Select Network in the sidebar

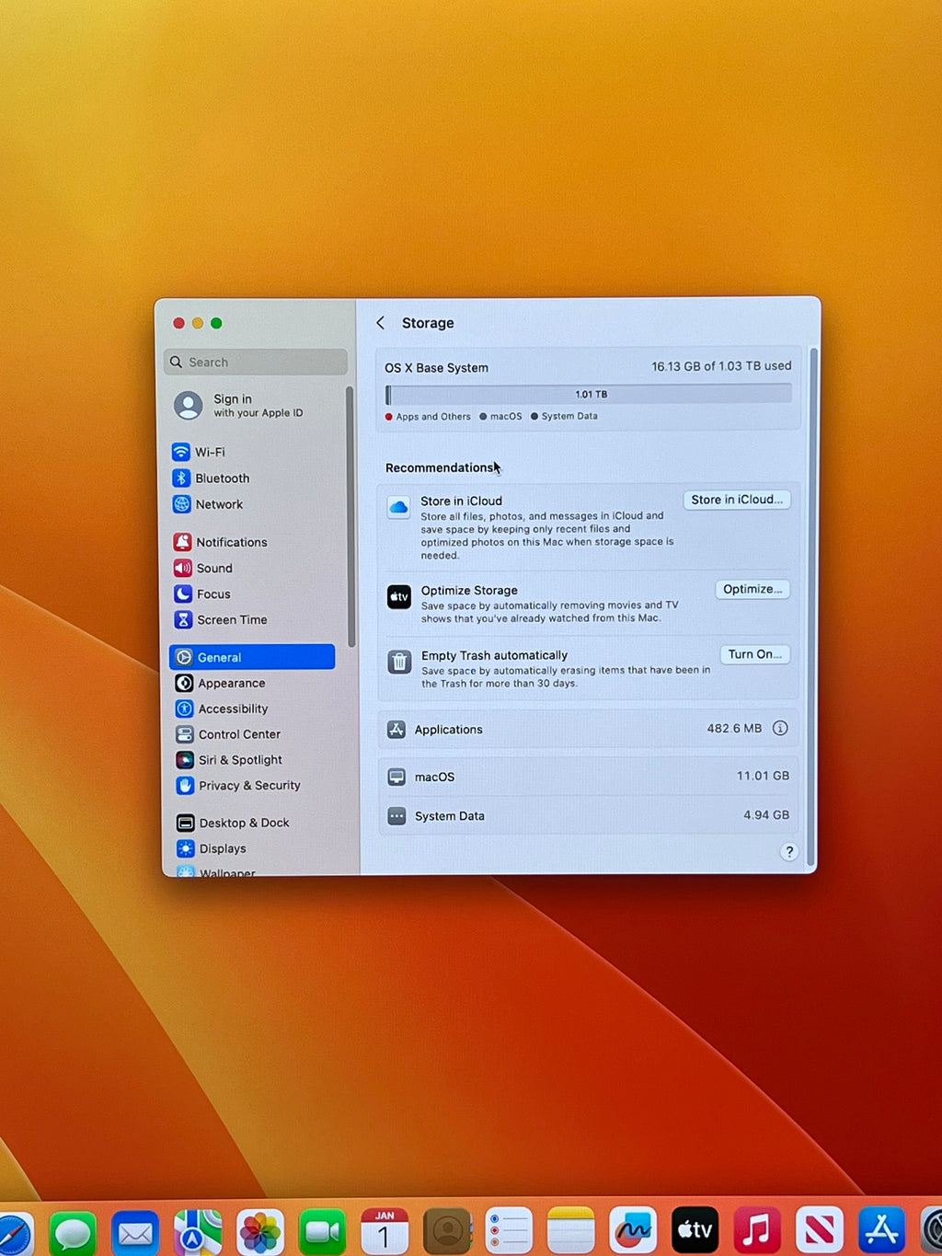(208, 504)
